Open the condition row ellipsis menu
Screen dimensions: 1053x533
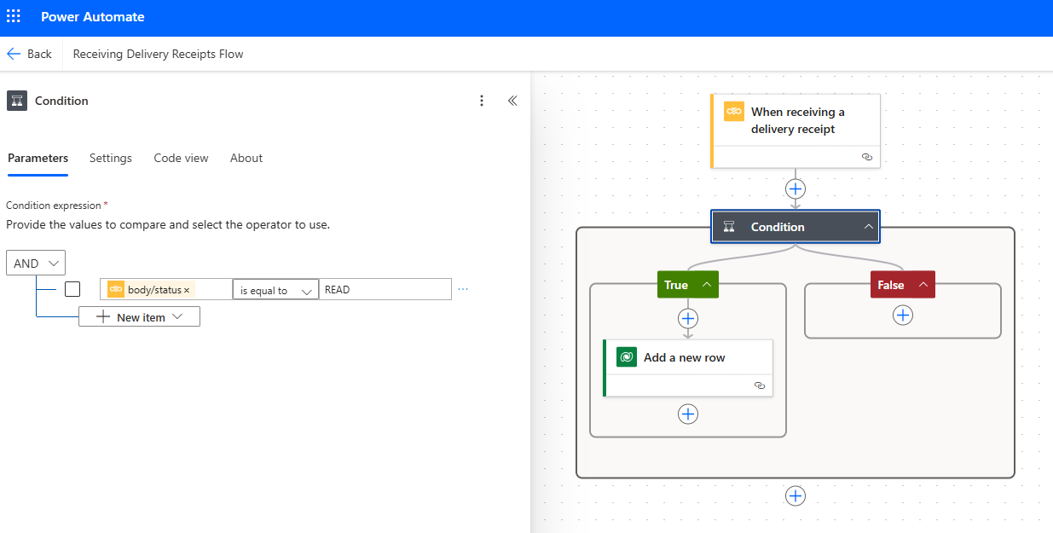coord(463,289)
